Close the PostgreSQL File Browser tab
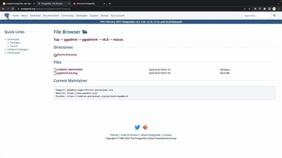The height and width of the screenshot is (158, 282). tap(69, 4)
